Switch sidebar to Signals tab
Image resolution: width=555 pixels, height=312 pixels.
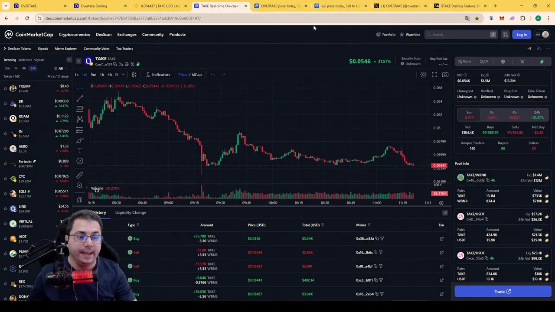click(x=39, y=60)
